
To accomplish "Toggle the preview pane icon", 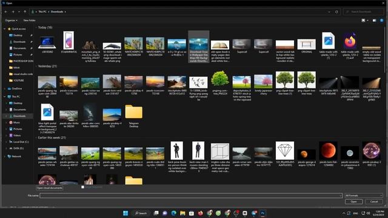I will [375, 21].
